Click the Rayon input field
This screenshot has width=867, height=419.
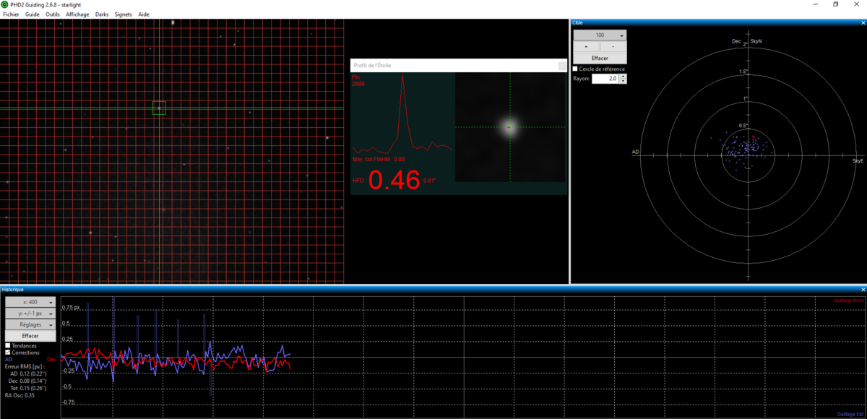tap(605, 78)
